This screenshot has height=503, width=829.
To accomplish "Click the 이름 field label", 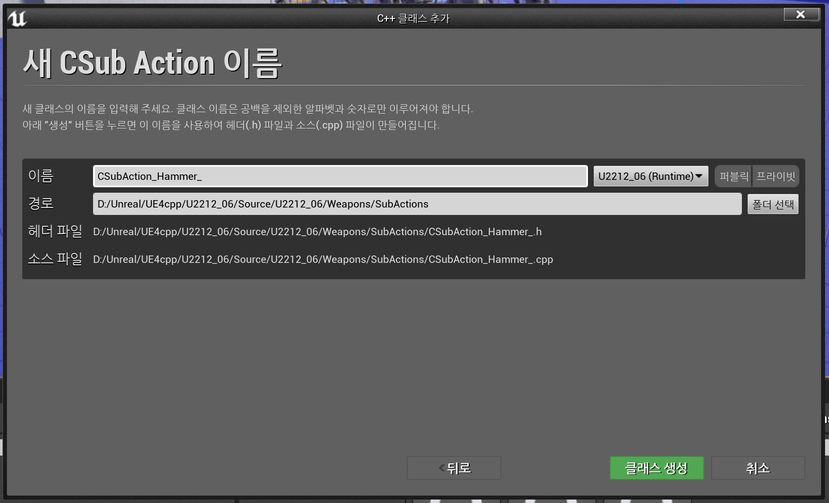I will click(41, 176).
